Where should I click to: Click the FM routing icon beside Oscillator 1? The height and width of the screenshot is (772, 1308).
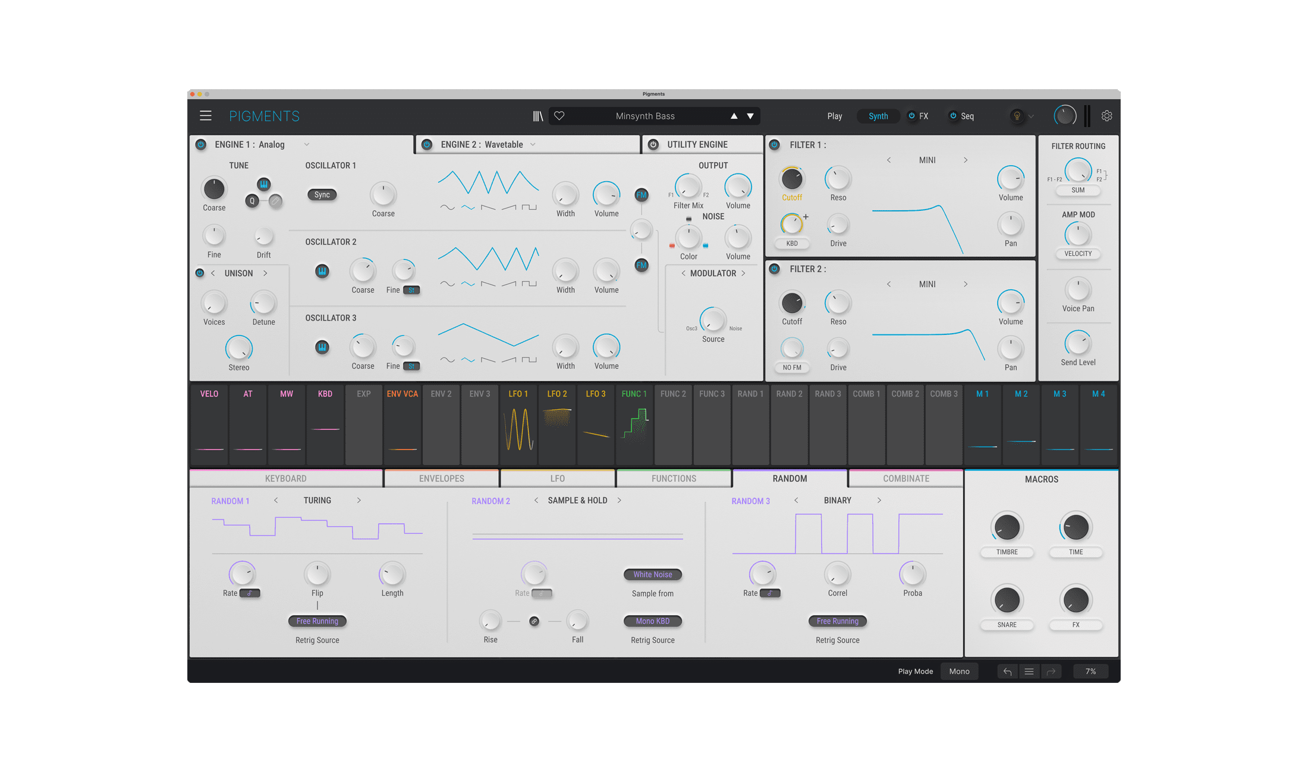(x=642, y=194)
